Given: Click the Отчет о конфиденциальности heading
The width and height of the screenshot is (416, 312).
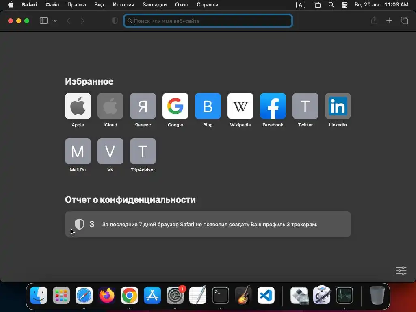Looking at the screenshot, I should point(130,199).
